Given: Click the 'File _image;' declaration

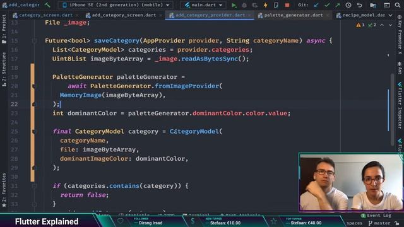Looking at the screenshot, I should click(x=68, y=23).
